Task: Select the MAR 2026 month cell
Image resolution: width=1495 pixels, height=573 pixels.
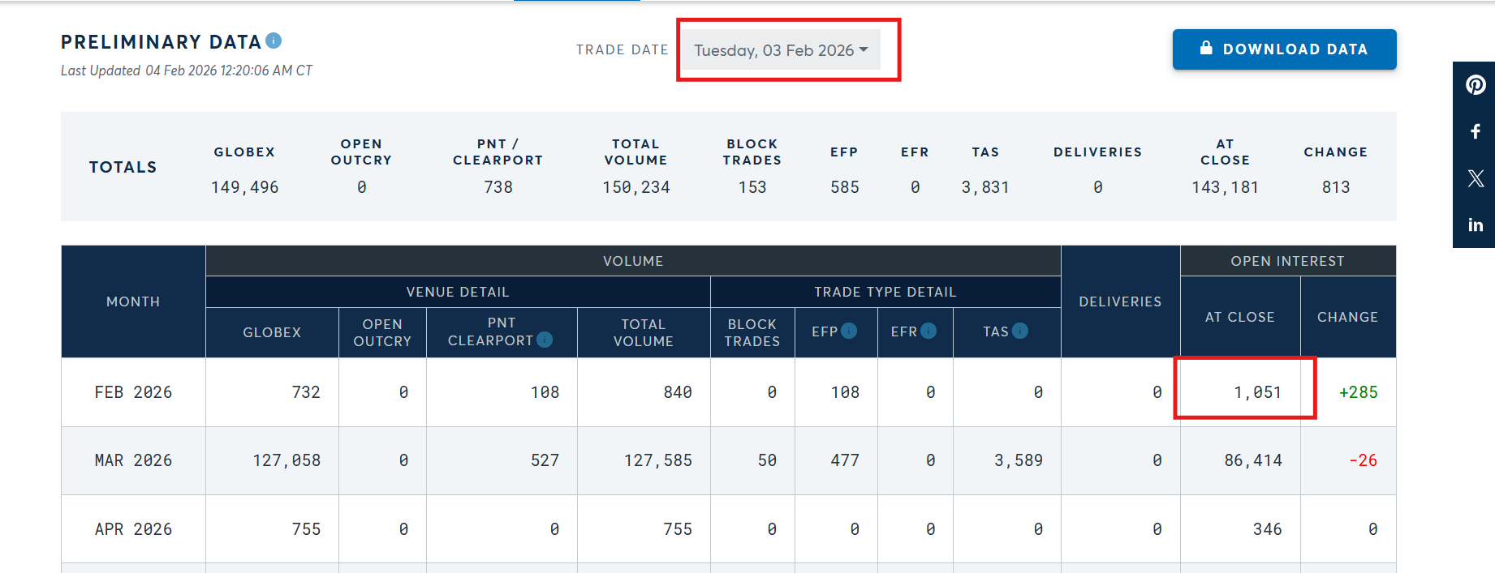Action: (133, 460)
